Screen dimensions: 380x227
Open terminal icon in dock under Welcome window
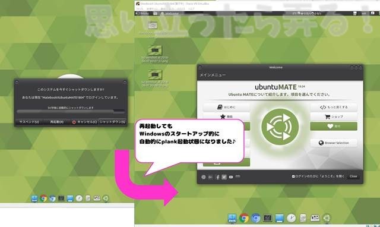268,218
